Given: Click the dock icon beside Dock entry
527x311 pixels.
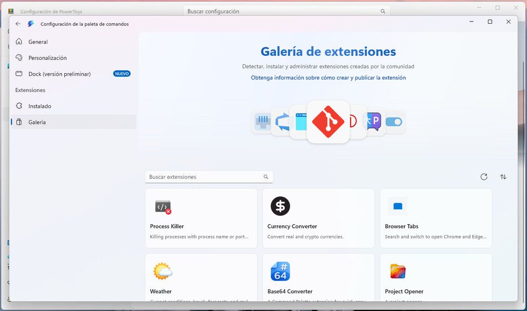Looking at the screenshot, I should coord(19,74).
